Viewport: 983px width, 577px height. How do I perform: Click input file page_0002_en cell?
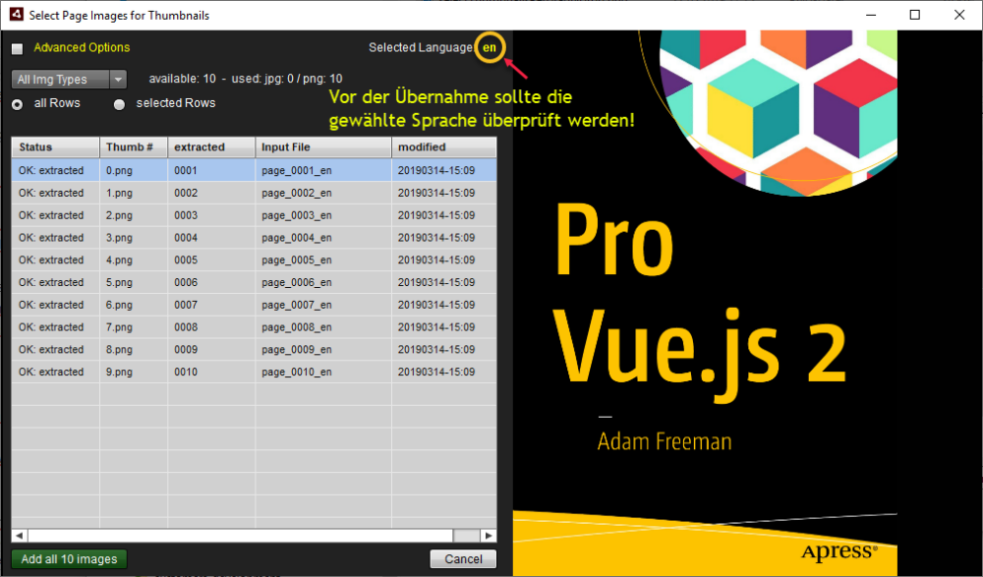323,193
